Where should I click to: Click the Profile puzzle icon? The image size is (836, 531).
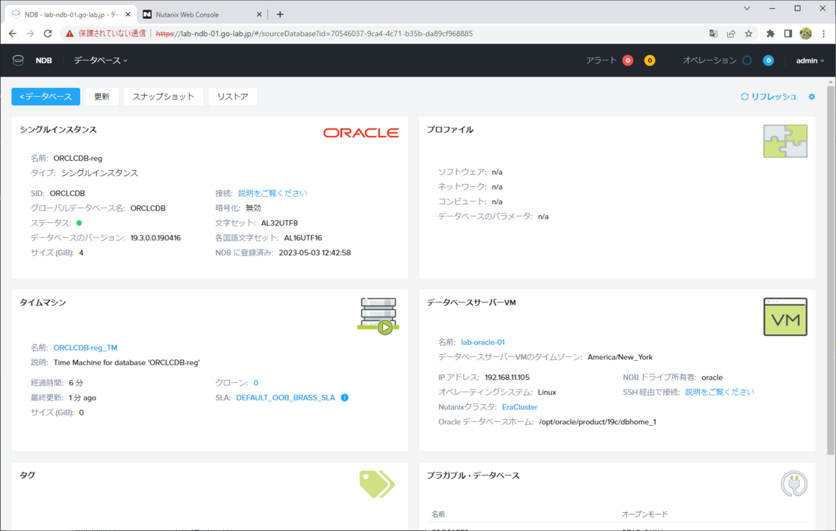pos(785,141)
